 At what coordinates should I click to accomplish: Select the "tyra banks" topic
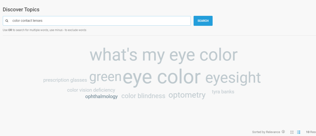click(223, 92)
